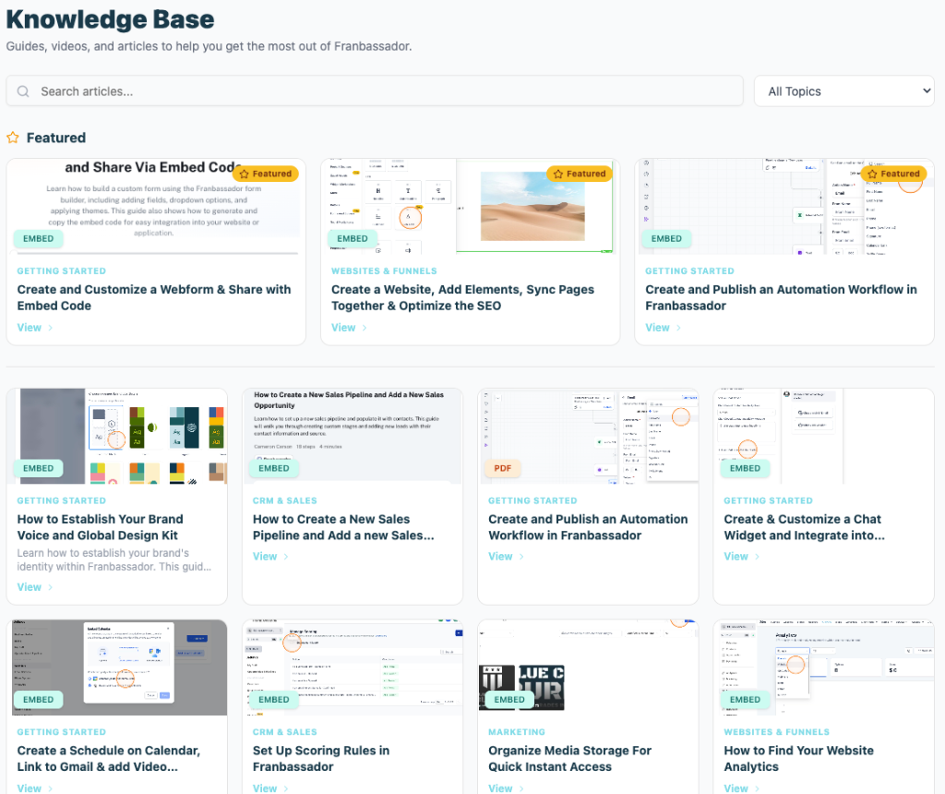Click CRM & SALES label on Scoring Rules card
Screen dimensions: 945x794
coord(284,732)
